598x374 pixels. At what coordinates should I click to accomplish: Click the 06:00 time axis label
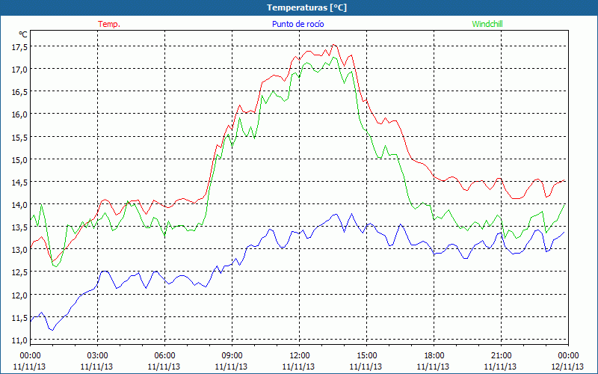pyautogui.click(x=164, y=356)
